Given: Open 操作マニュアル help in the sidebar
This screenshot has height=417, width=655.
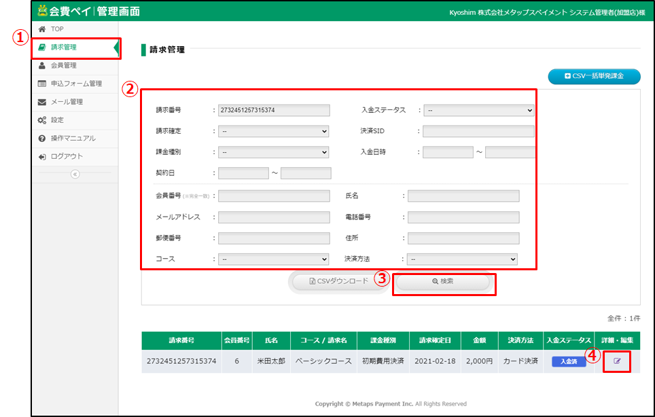Looking at the screenshot, I should coord(73,138).
